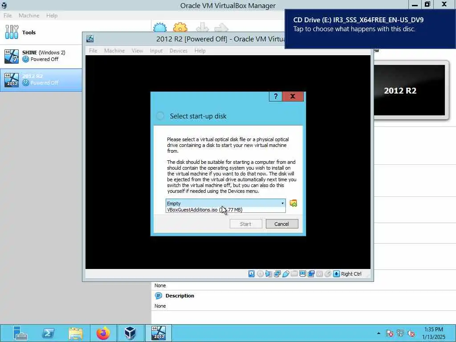Viewport: 456px width, 342px height.
Task: Open Machine menu in VirtualBox Manager
Action: point(29,16)
